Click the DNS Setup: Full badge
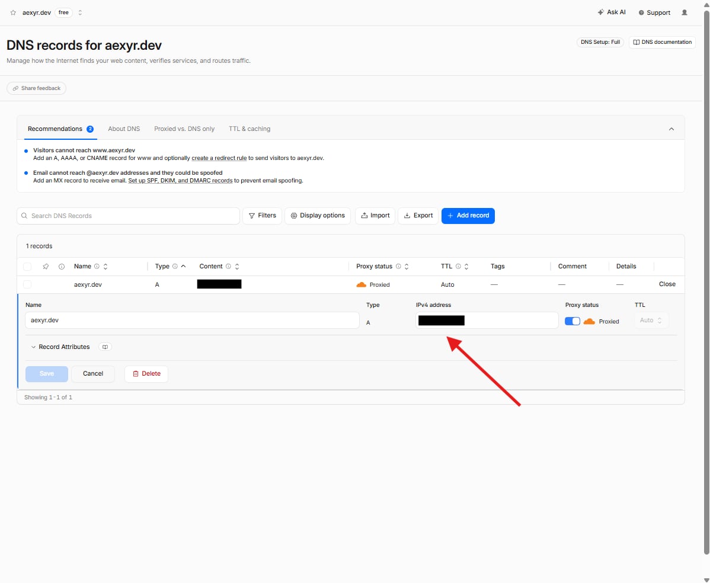Image resolution: width=710 pixels, height=583 pixels. pos(600,42)
